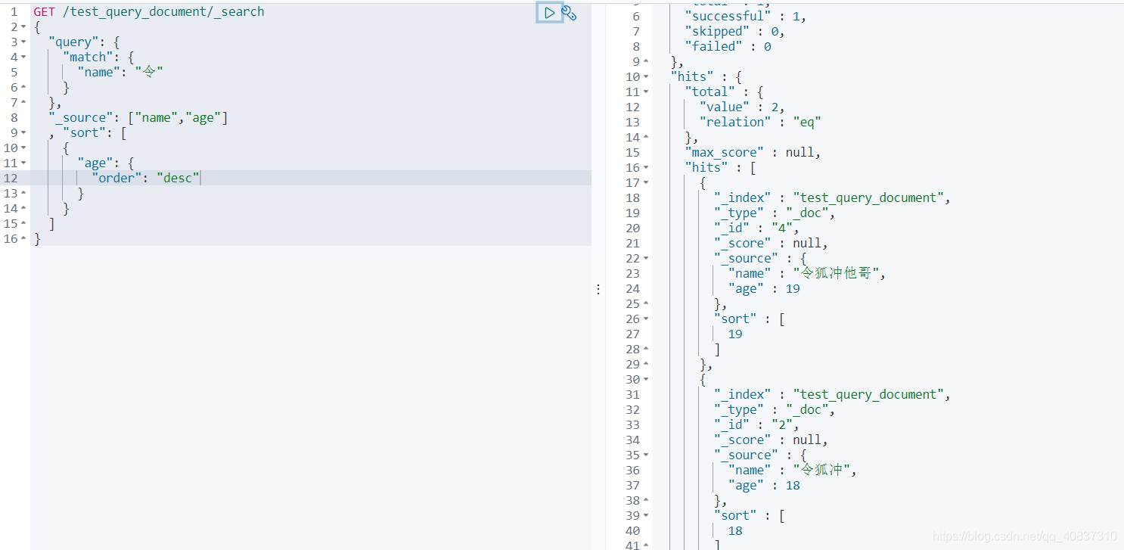This screenshot has width=1124, height=550.
Task: Collapse "_source" block at response line 22
Action: tap(646, 259)
